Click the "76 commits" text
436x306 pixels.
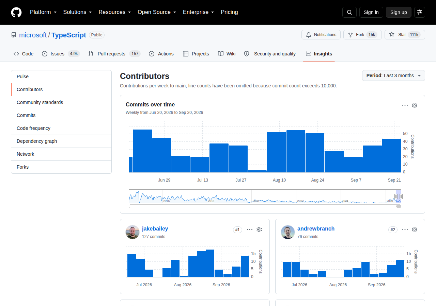(x=308, y=237)
